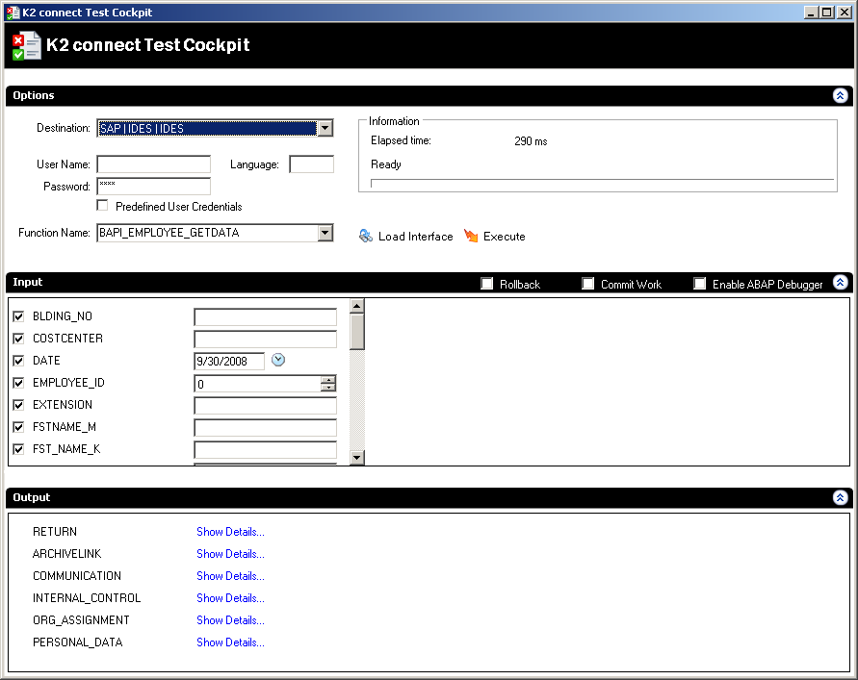The image size is (858, 680).
Task: Click the Options section header
Action: (429, 95)
